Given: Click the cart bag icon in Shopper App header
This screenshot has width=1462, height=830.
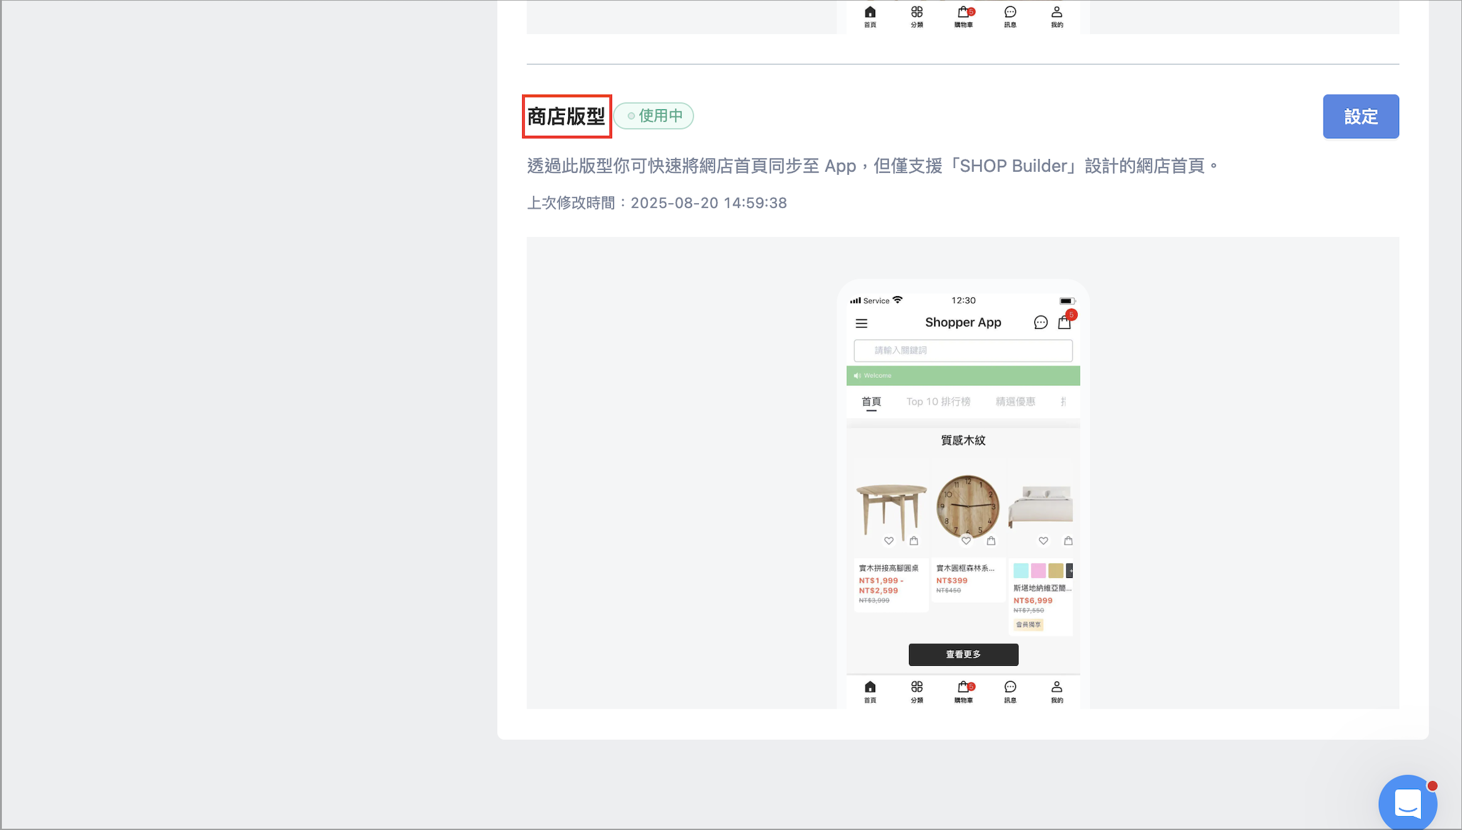Looking at the screenshot, I should 1064,322.
